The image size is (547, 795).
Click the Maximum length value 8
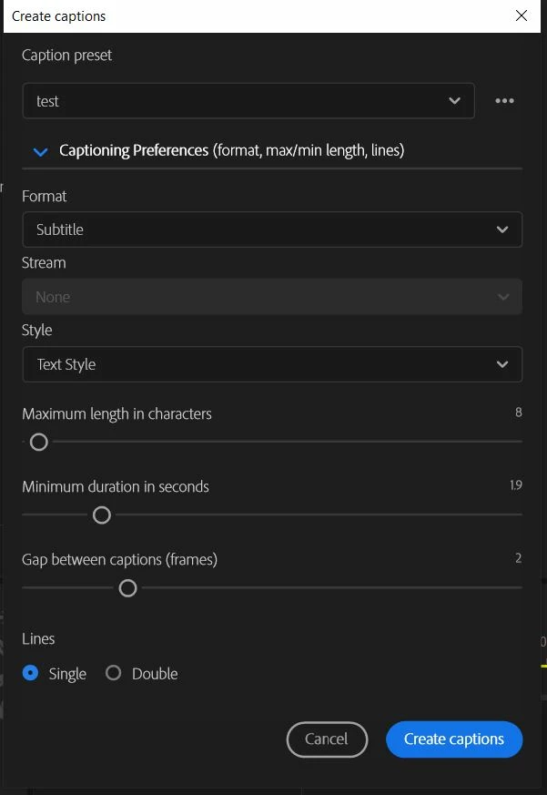[x=518, y=413]
